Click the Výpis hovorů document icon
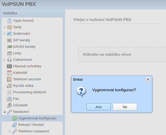Screen dimensions: 166x135 pyautogui.click(x=9, y=20)
